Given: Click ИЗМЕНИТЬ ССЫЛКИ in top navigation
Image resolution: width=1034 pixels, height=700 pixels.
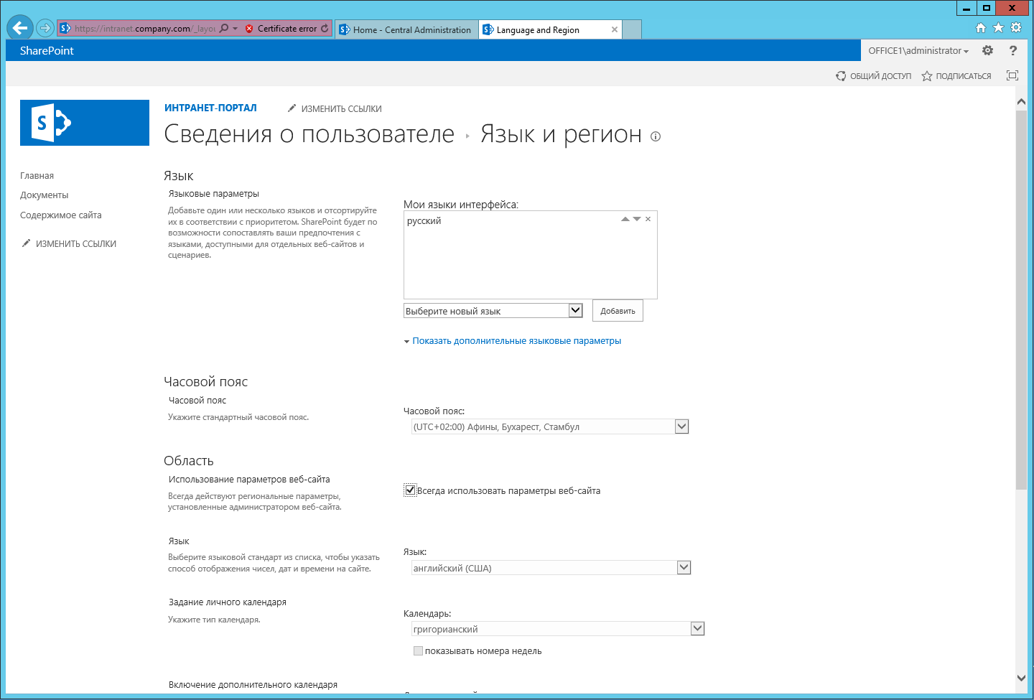Looking at the screenshot, I should tap(335, 109).
